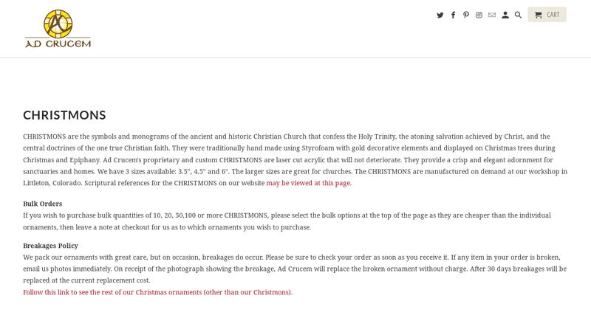The height and width of the screenshot is (332, 591).
Task: Click the "Bulk Orders" subheading
Action: [42, 204]
